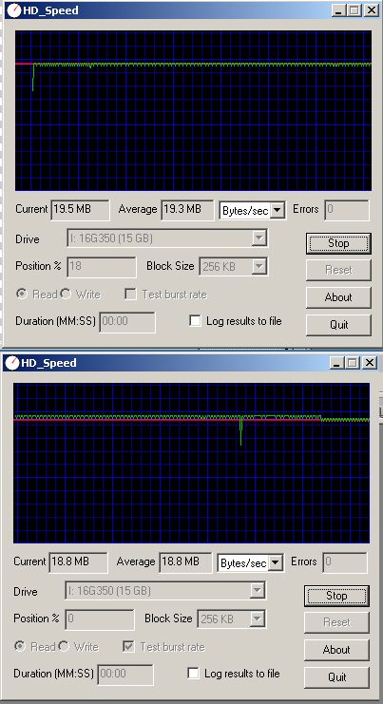Expand the Block Size 256 KB dropdown in top window

(259, 267)
